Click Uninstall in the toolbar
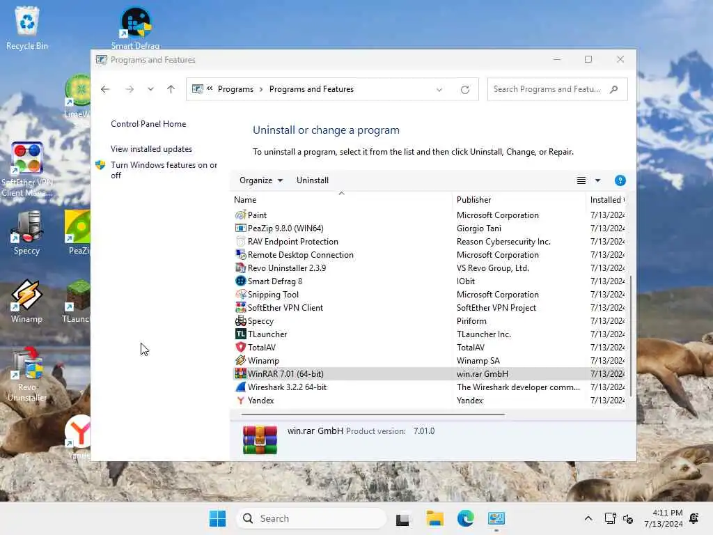Image resolution: width=713 pixels, height=535 pixels. pos(313,180)
